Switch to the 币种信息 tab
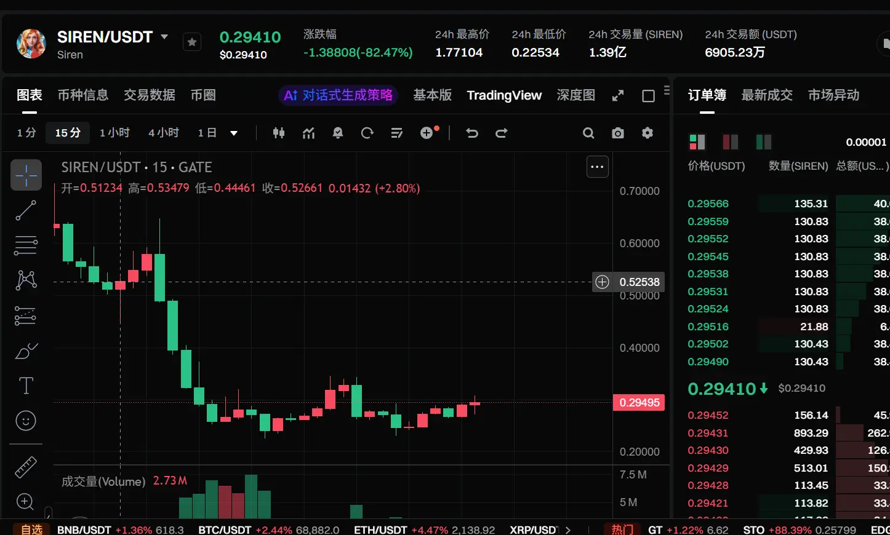Screen dimensions: 890x535 pos(83,95)
